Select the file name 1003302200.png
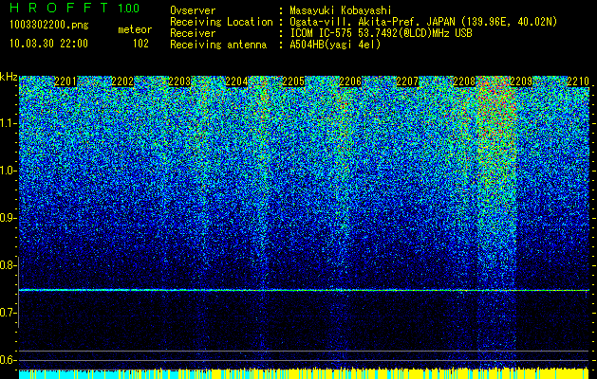 tap(49, 26)
